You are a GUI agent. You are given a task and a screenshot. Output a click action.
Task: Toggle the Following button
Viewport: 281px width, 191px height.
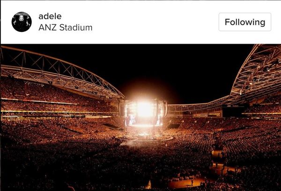[245, 22]
